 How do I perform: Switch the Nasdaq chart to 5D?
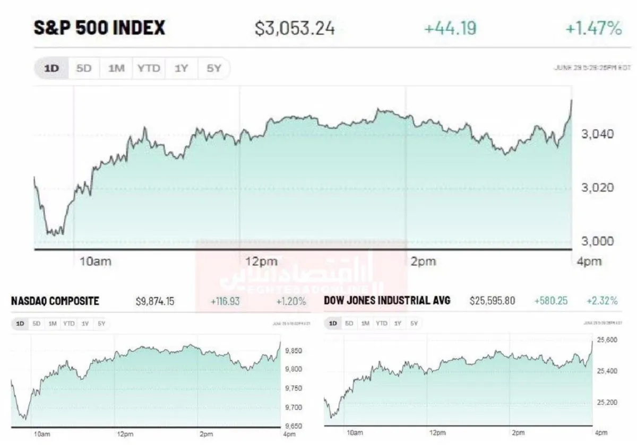[x=36, y=323]
